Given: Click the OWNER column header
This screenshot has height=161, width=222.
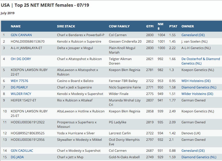Looking at the screenshot, I should 188,26.
